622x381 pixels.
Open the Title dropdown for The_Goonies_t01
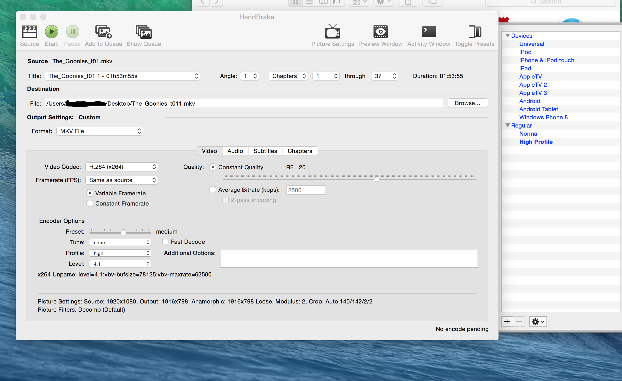click(122, 76)
